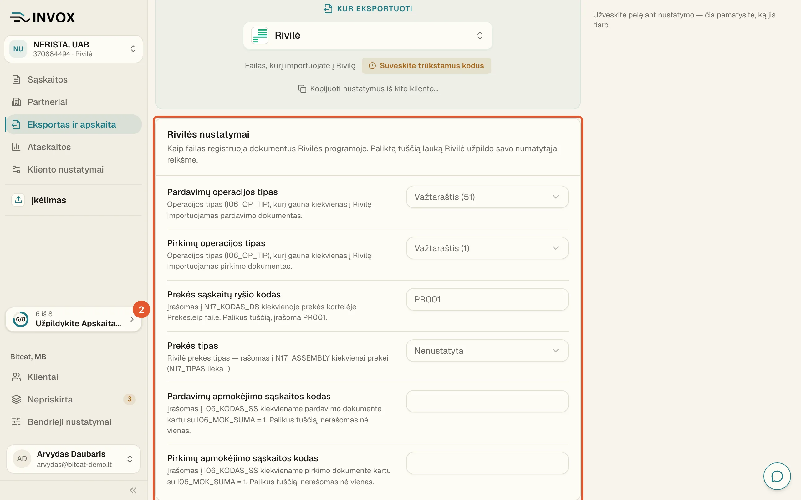
Task: Open the chat support bubble
Action: tap(777, 476)
